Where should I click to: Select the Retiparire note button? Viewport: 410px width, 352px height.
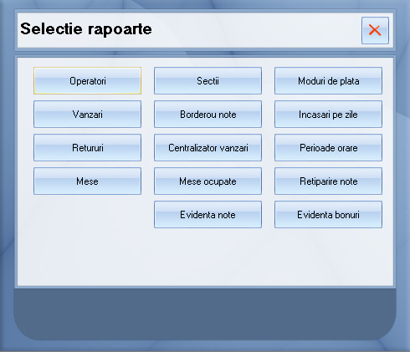pos(328,181)
